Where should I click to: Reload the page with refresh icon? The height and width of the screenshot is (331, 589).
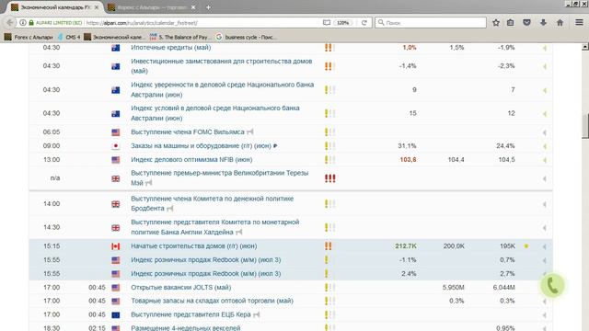click(x=364, y=23)
